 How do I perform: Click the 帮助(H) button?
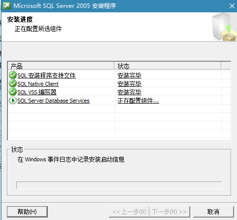click(27, 212)
